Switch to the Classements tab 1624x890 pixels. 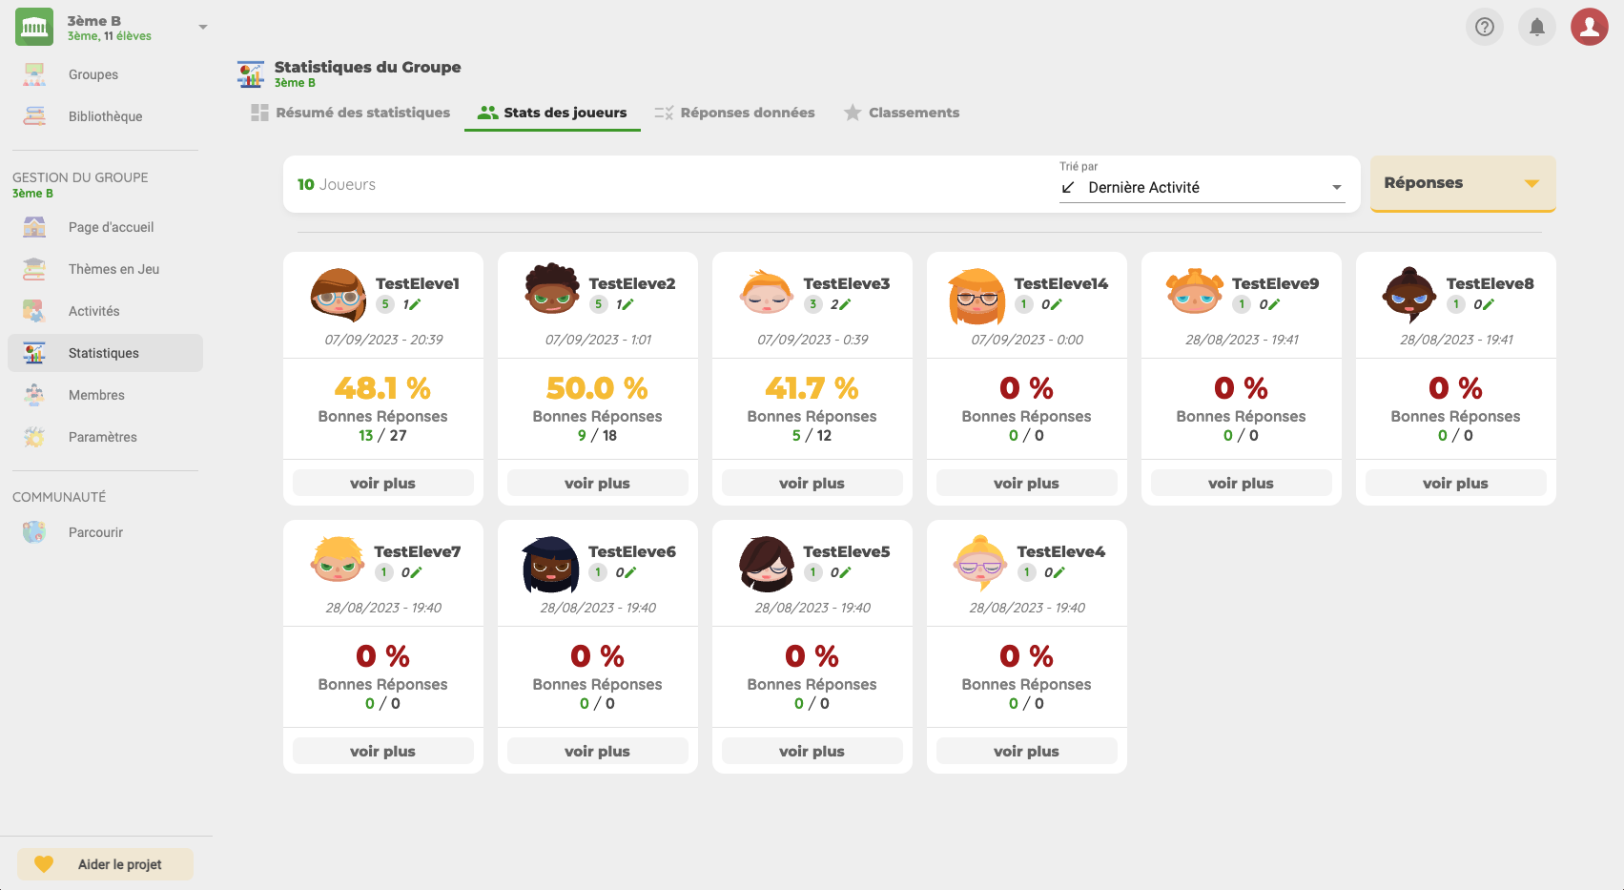[x=901, y=113]
